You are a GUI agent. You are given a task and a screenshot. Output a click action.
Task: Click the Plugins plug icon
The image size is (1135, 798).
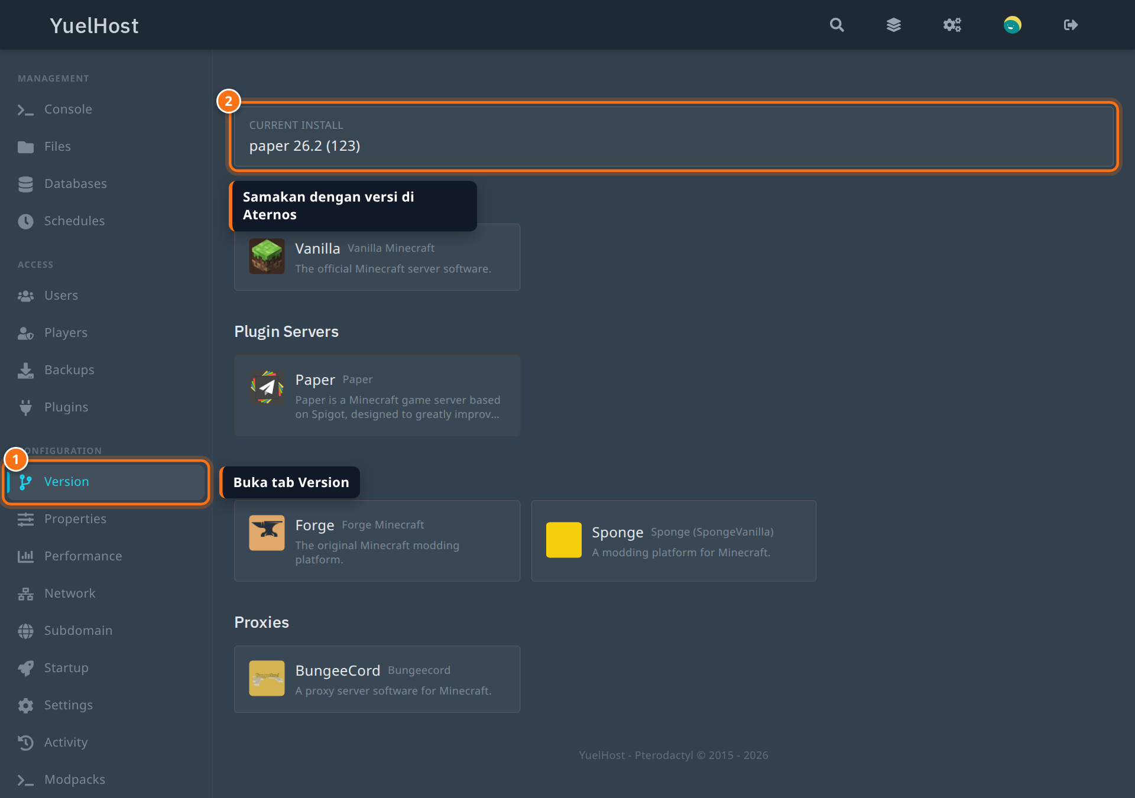pos(25,407)
